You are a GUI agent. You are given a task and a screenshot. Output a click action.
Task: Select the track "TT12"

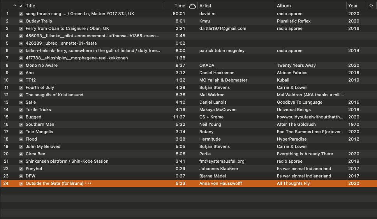pos(30,80)
